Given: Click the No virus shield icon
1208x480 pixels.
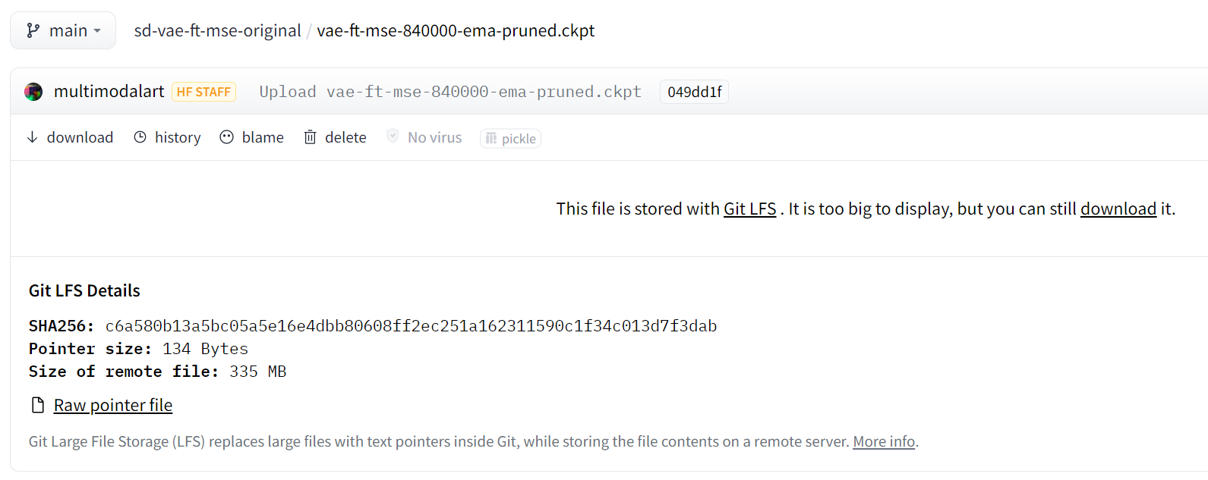Looking at the screenshot, I should tap(393, 136).
